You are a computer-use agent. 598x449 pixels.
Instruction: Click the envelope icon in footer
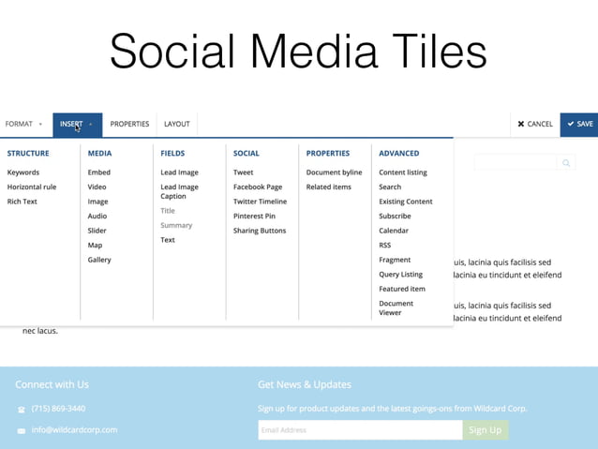tap(22, 430)
